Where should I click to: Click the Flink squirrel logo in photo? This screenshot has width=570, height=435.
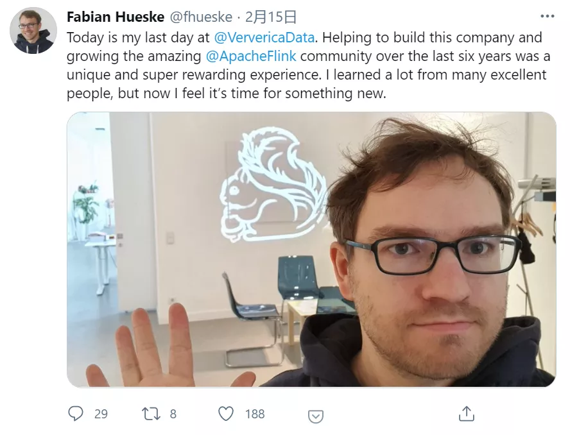click(x=273, y=184)
